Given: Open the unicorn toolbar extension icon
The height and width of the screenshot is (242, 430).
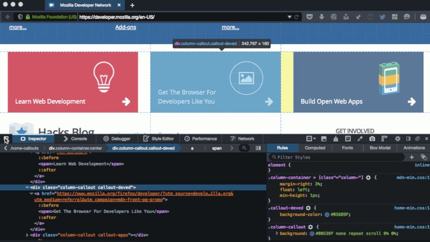Looking at the screenshot, I should point(358,17).
